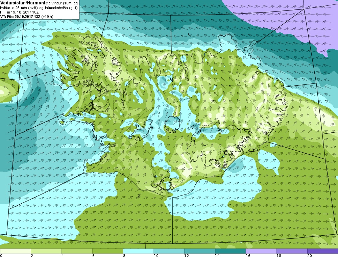The height and width of the screenshot is (258, 338).
Task: Click the scale label '20'
Action: (x=310, y=256)
